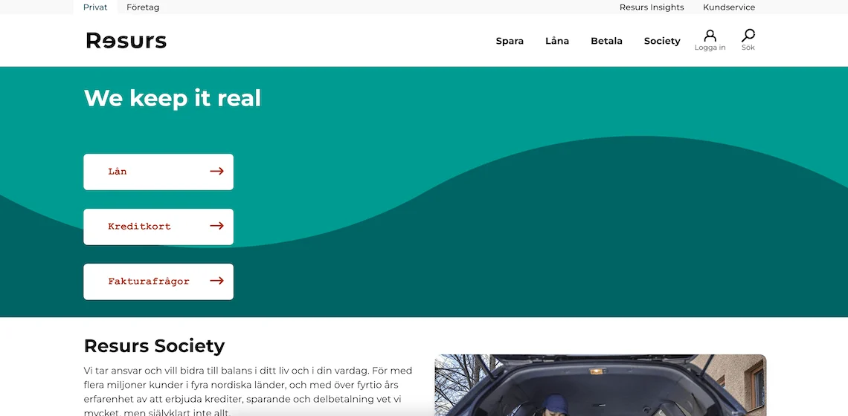Open the Logga in user icon
848x416 pixels.
coord(710,36)
